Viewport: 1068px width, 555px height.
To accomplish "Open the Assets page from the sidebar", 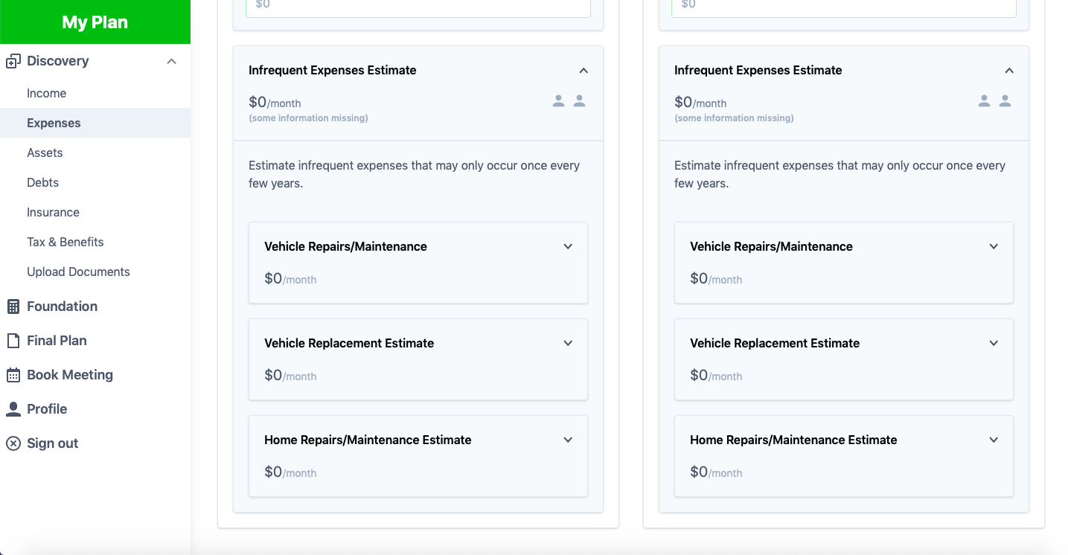I will [45, 153].
